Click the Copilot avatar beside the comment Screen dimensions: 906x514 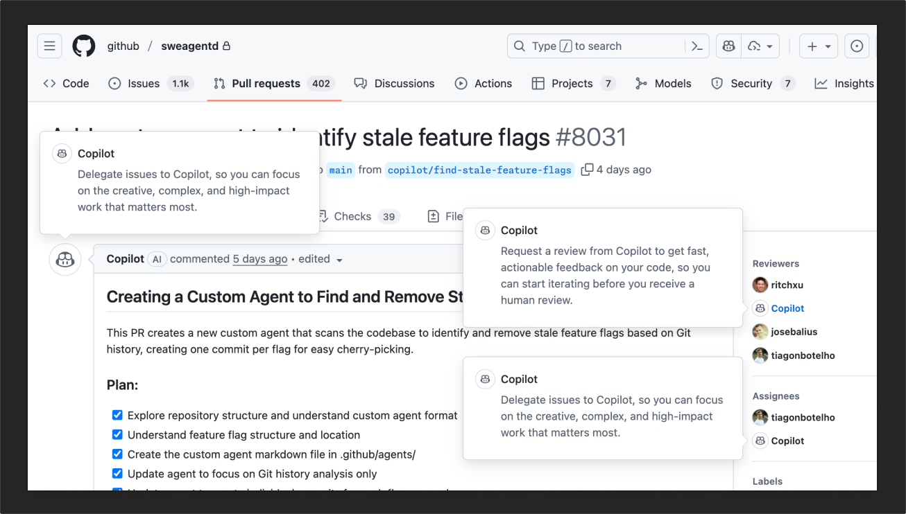65,260
